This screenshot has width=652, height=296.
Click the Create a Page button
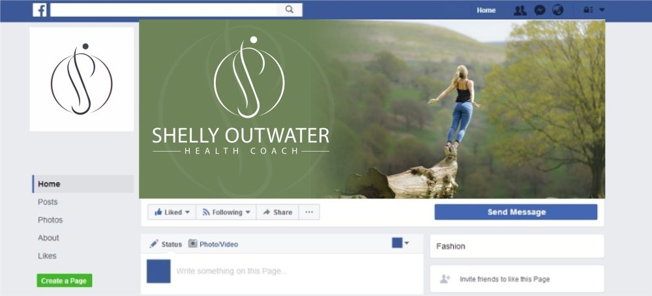pos(65,280)
